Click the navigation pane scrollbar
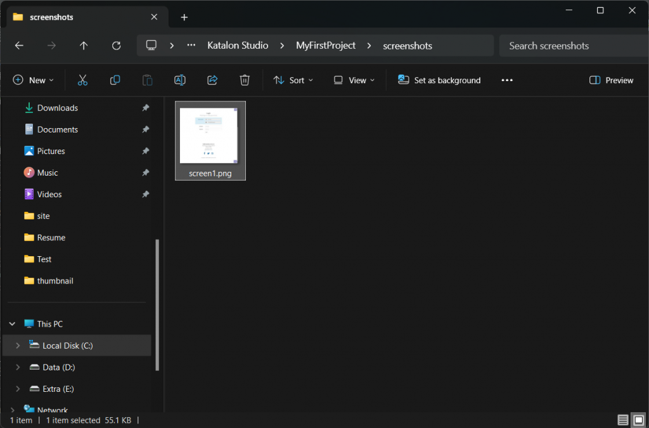 [157, 304]
